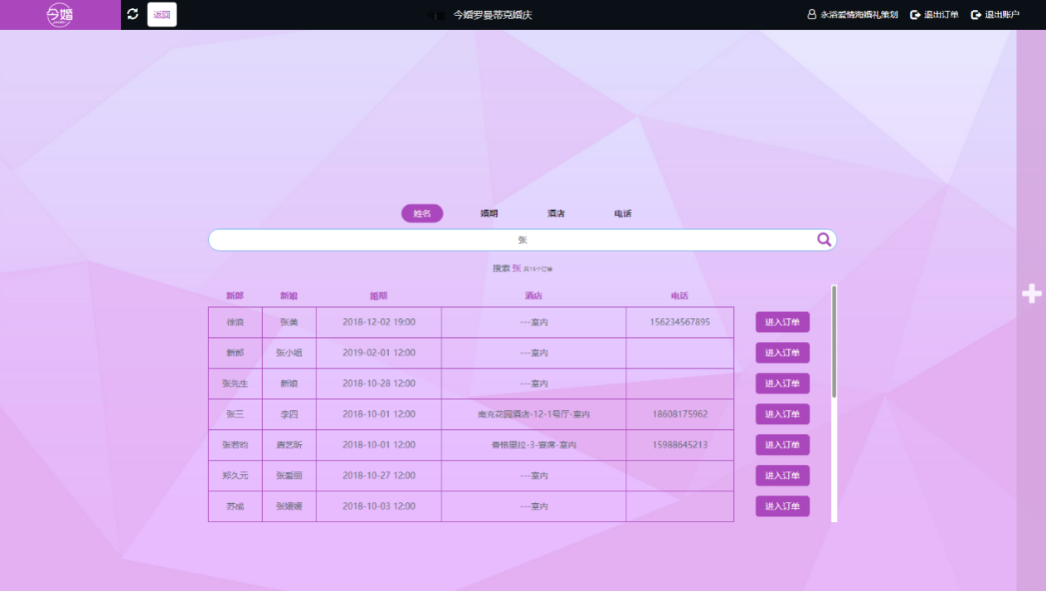Image resolution: width=1046 pixels, height=591 pixels.
Task: Click the 酒店 column header in the table
Action: (533, 295)
